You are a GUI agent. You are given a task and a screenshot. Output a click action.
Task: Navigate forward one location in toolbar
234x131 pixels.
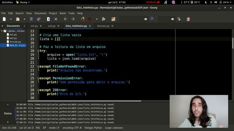click(x=73, y=19)
